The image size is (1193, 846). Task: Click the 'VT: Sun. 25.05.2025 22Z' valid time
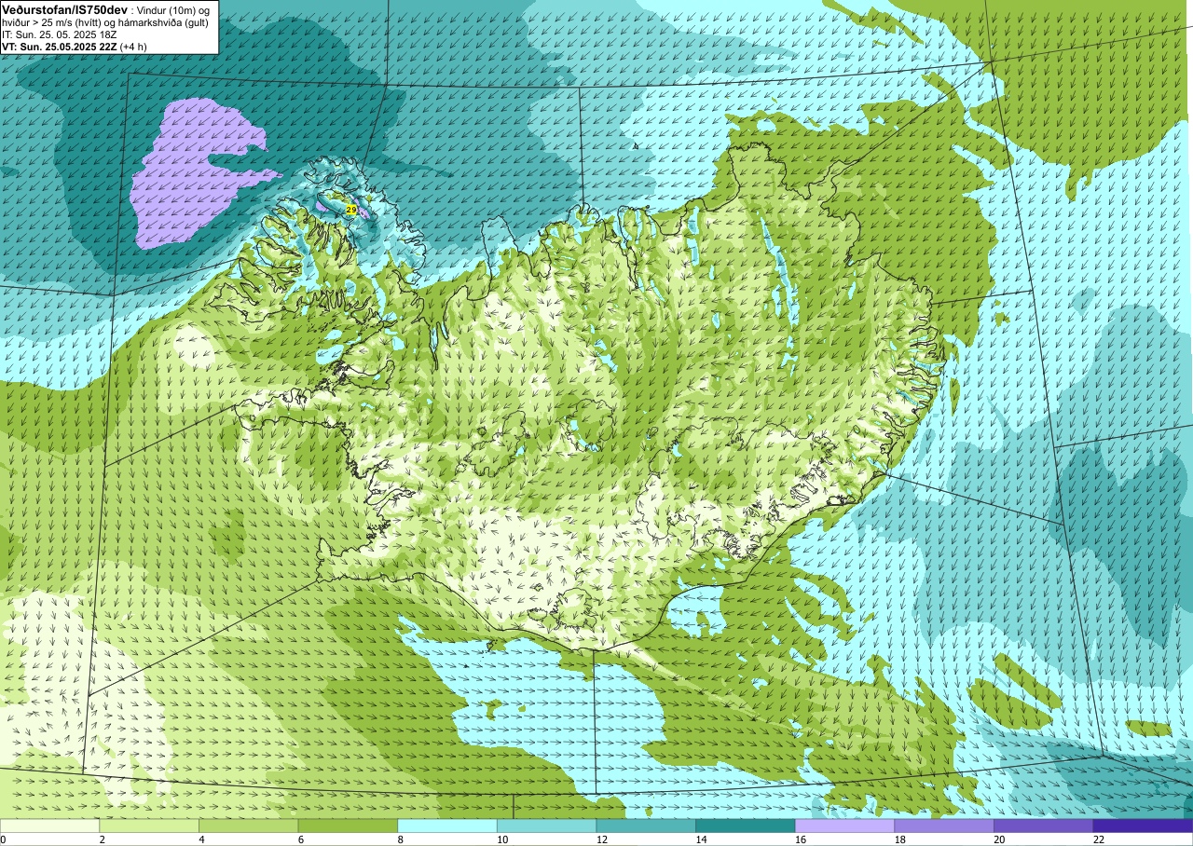tap(60, 46)
